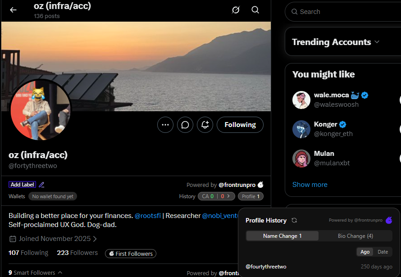Click Konger verified badge icon
The height and width of the screenshot is (277, 401).
pos(343,124)
